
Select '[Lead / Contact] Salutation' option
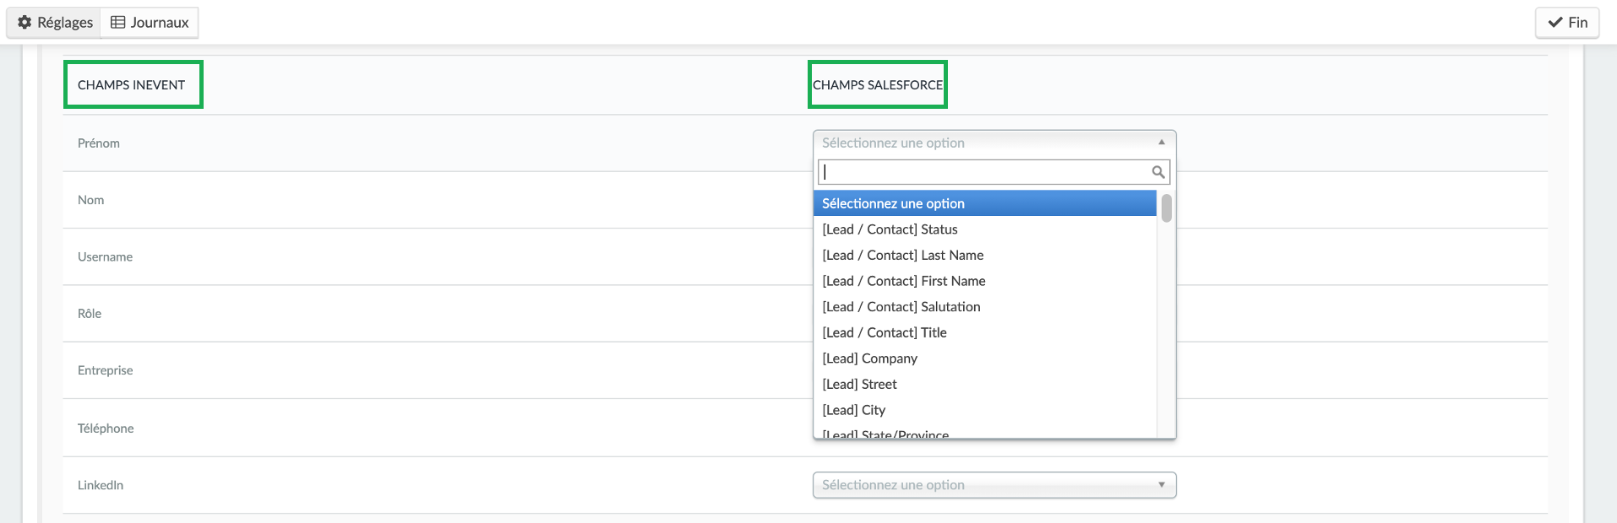click(x=985, y=307)
